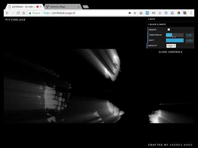198x148 pixels.
Task: Open a new browser tab
Action: point(86,7)
